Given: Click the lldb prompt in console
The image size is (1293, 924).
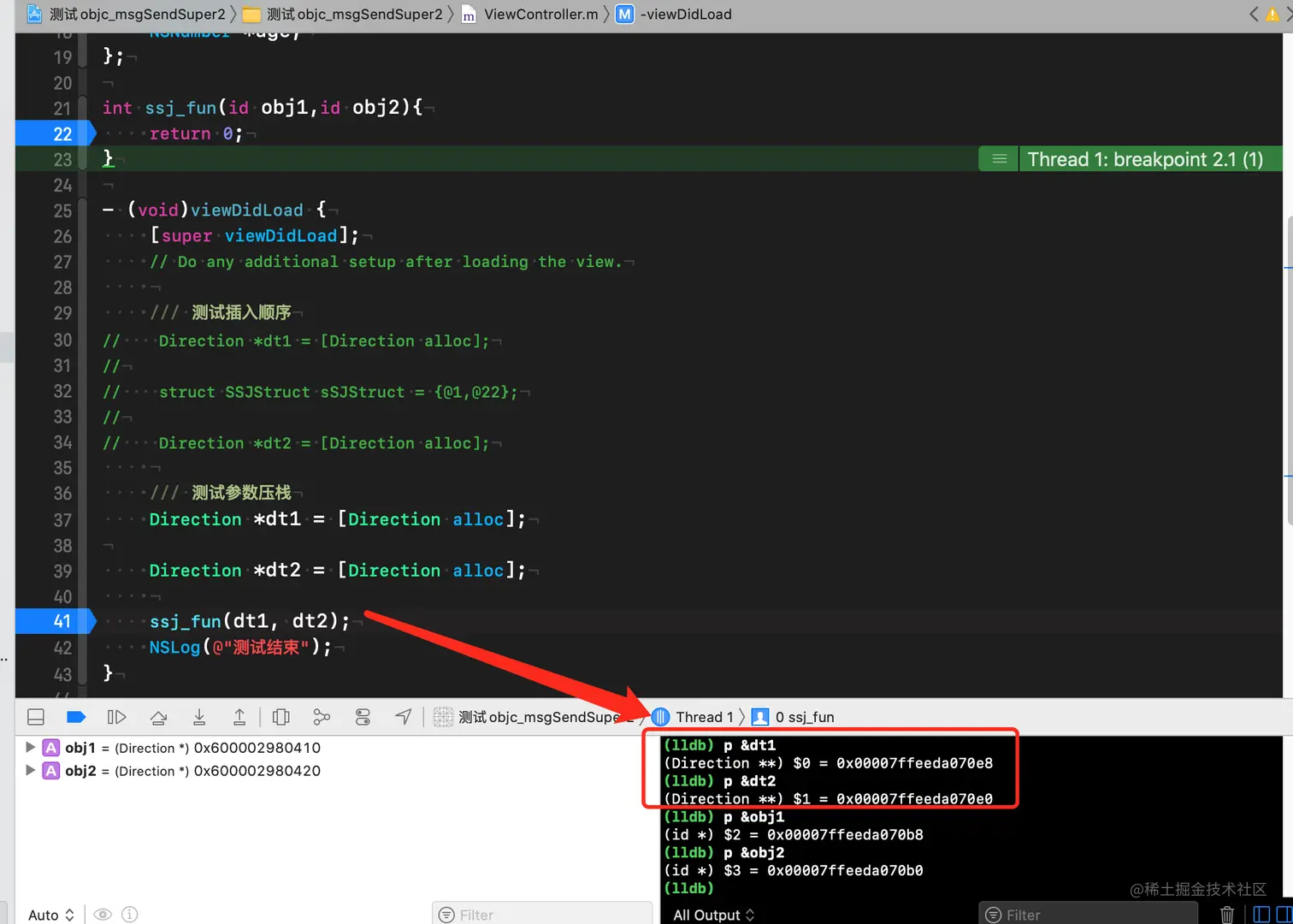Looking at the screenshot, I should pyautogui.click(x=689, y=888).
